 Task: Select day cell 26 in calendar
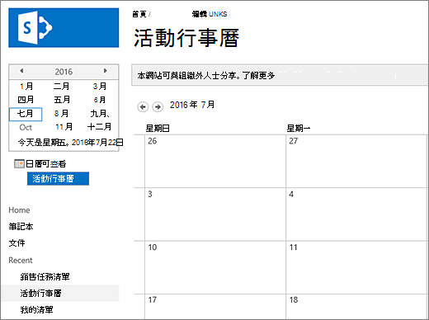coord(215,161)
